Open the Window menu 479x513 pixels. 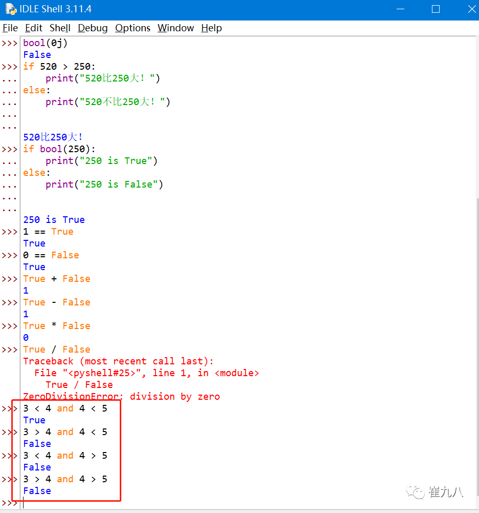176,28
